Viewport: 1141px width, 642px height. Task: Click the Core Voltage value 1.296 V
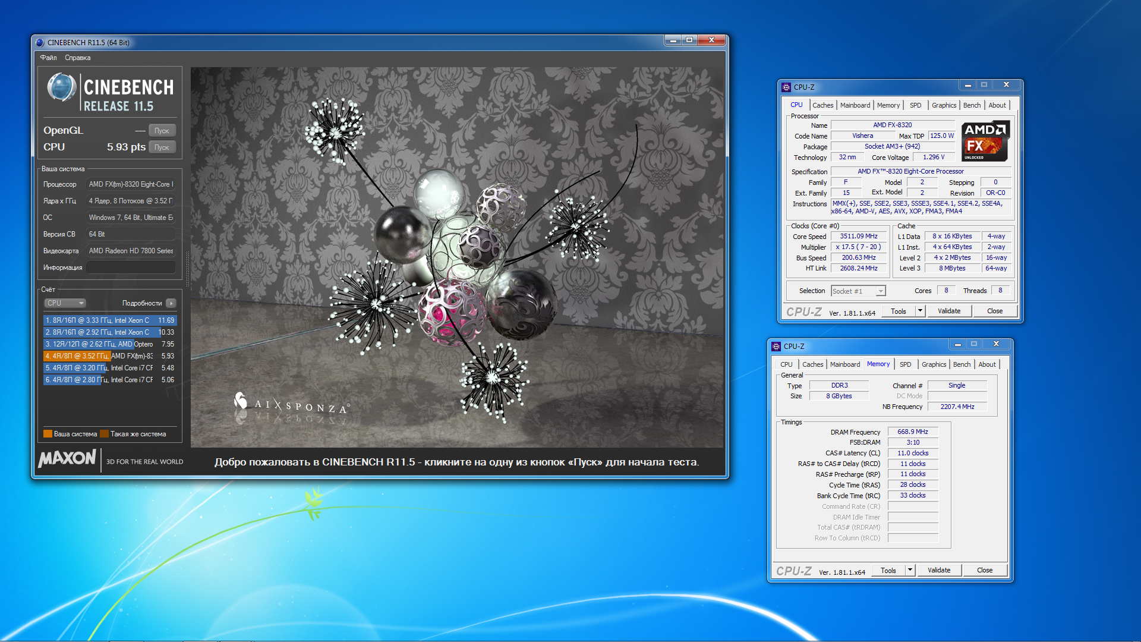click(x=934, y=157)
